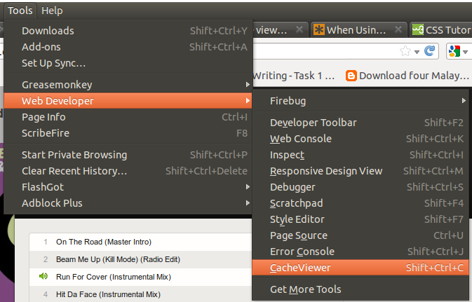472x302 pixels.
Task: Open the Download four Malay… bookmark
Action: [407, 76]
